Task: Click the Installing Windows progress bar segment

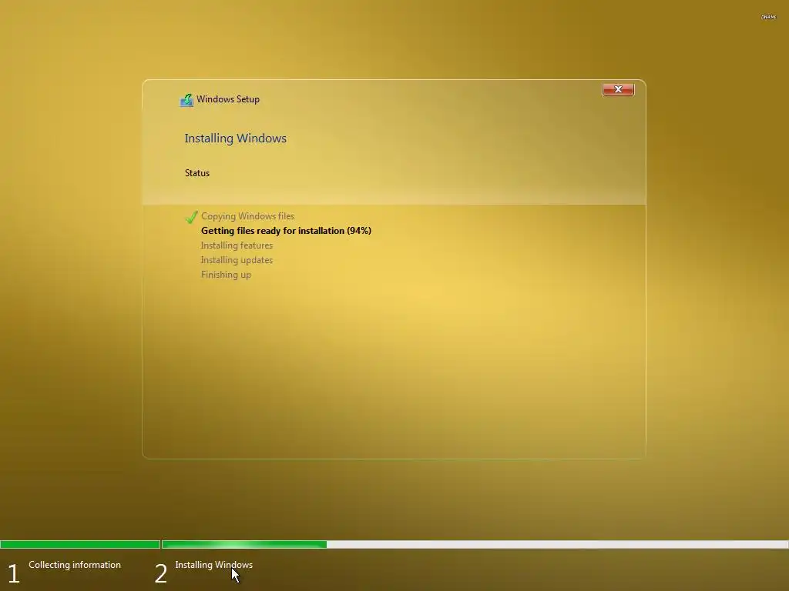Action: (x=475, y=544)
